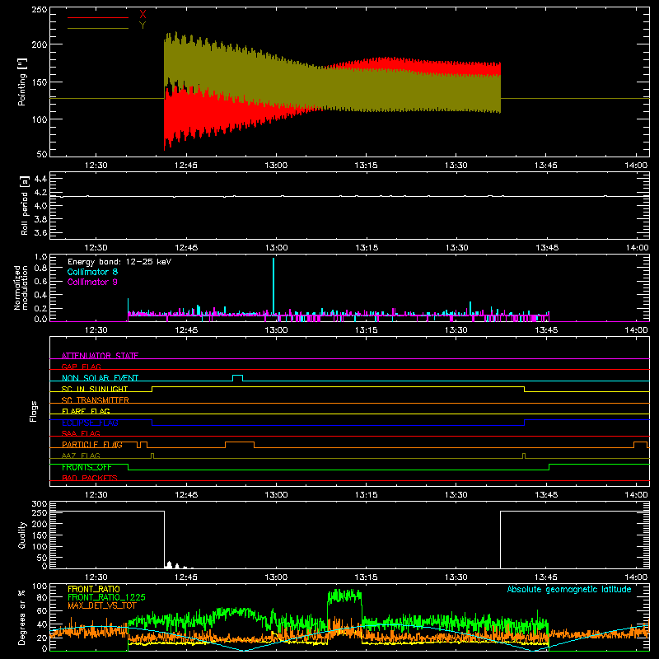The image size is (659, 659).
Task: Click the 'Quality' vertical axis title
Action: pos(22,535)
